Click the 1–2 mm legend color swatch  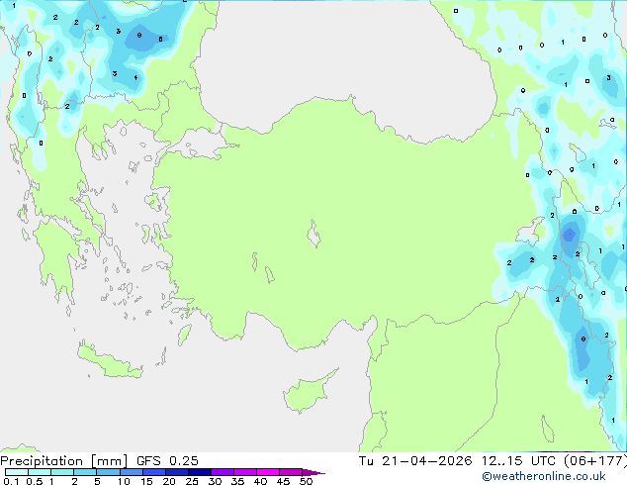pyautogui.click(x=62, y=472)
